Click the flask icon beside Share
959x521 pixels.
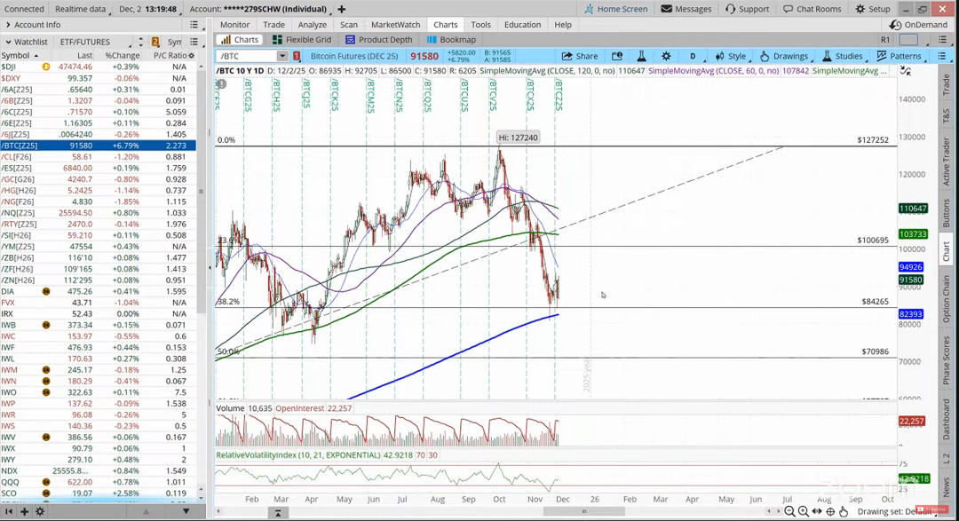point(642,56)
